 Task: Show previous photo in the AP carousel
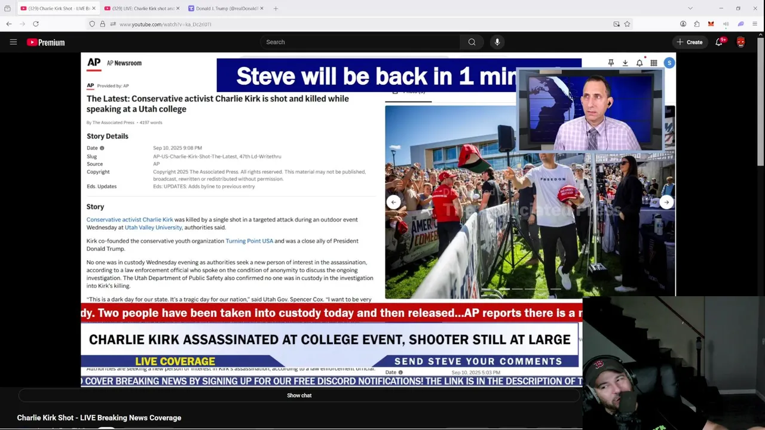(x=393, y=202)
